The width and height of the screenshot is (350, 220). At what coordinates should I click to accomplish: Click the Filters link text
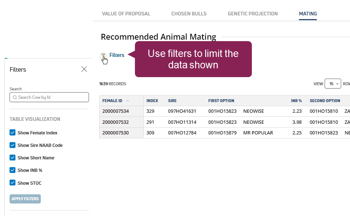click(117, 55)
